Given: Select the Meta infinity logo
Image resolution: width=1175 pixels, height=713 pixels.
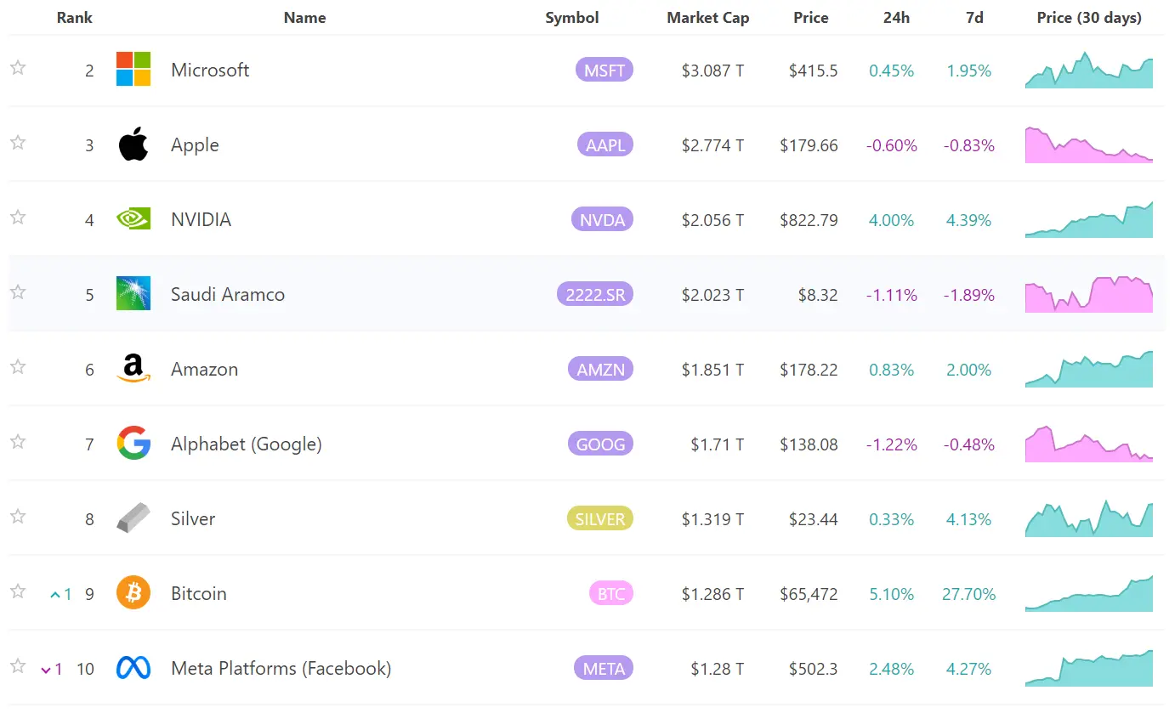Looking at the screenshot, I should pos(132,668).
